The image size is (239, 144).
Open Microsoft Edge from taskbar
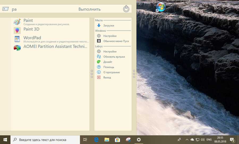(x=96, y=140)
